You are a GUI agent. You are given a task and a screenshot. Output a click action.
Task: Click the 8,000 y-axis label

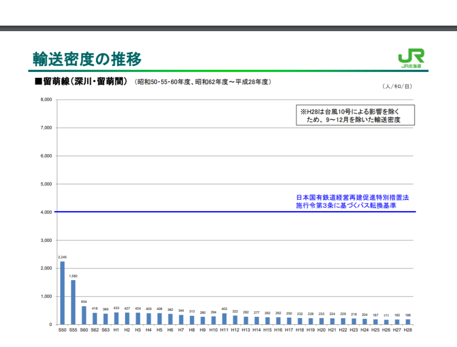[46, 99]
